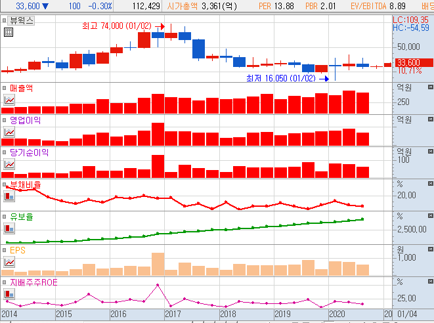Click the 2020 label on time axis
This screenshot has width=434, height=323.
tap(337, 314)
